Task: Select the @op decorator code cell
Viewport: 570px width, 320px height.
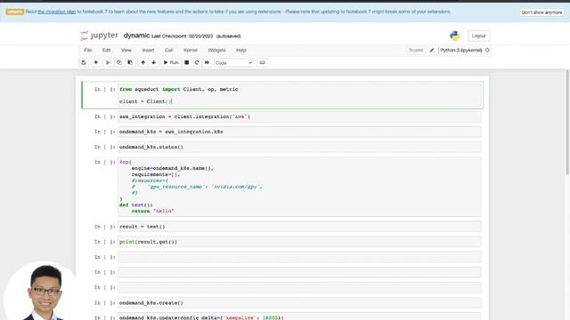Action: pos(299,187)
